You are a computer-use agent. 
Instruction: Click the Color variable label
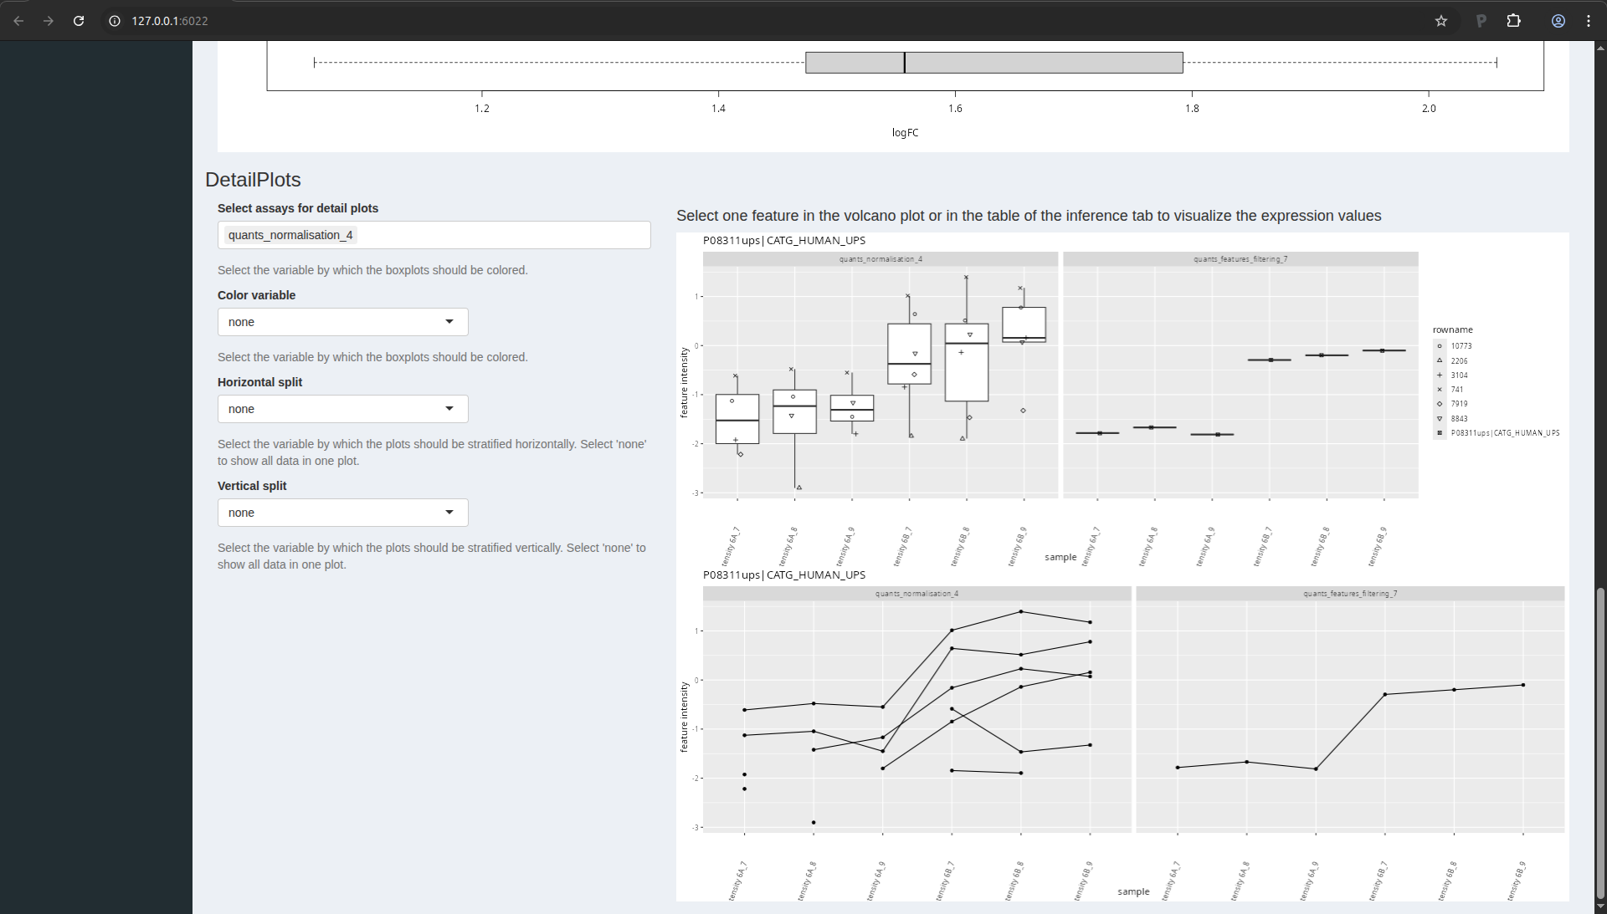pos(256,295)
